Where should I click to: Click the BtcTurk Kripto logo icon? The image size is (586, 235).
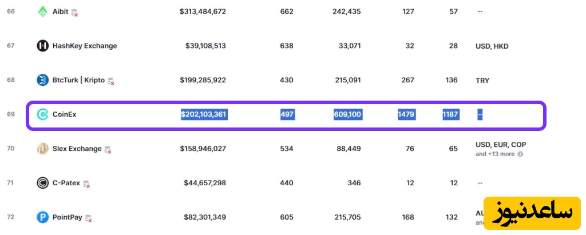(x=43, y=80)
